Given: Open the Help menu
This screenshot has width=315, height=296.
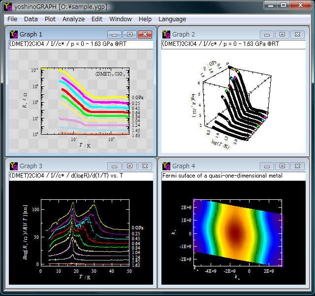Looking at the screenshot, I should [145, 19].
